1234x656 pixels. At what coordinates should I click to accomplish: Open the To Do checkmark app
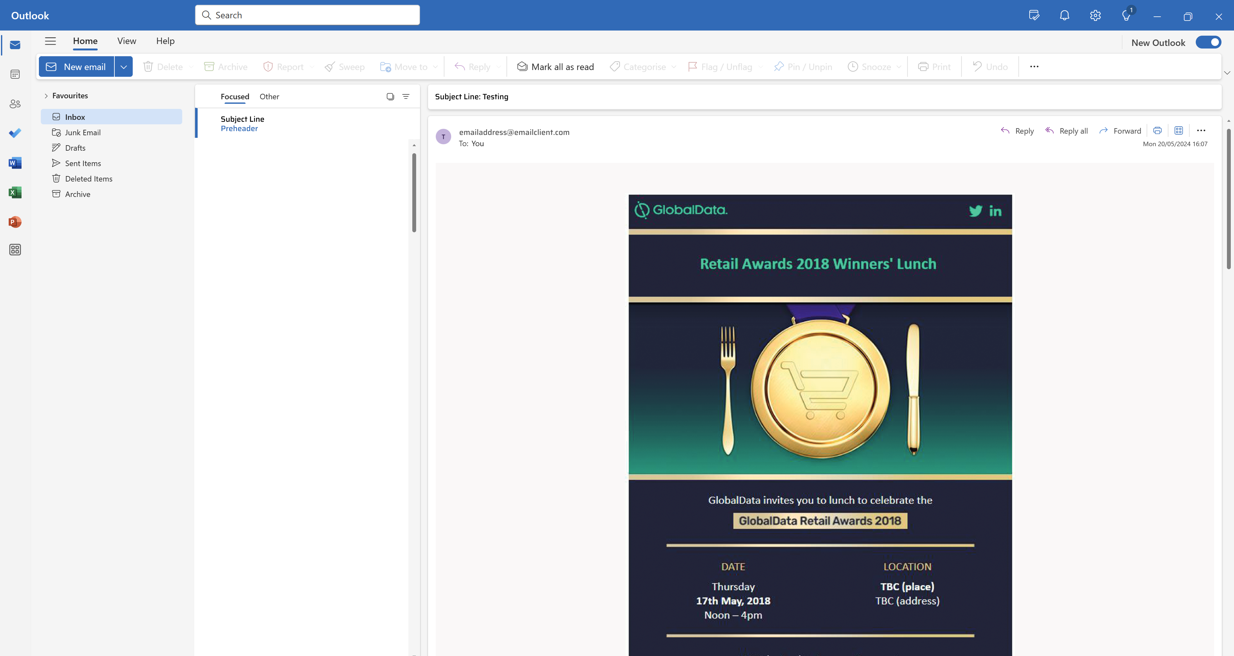tap(15, 133)
